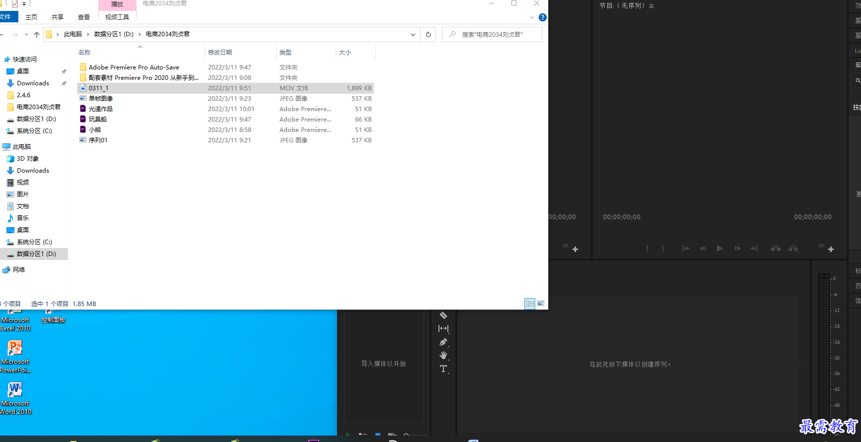This screenshot has height=442, width=861.
Task: Select the Type tool in Premiere
Action: tap(443, 369)
